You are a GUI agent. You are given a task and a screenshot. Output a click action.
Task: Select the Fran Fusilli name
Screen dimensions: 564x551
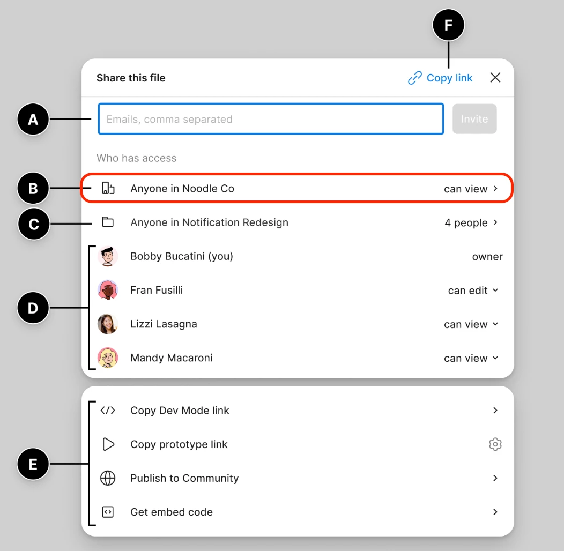(157, 290)
